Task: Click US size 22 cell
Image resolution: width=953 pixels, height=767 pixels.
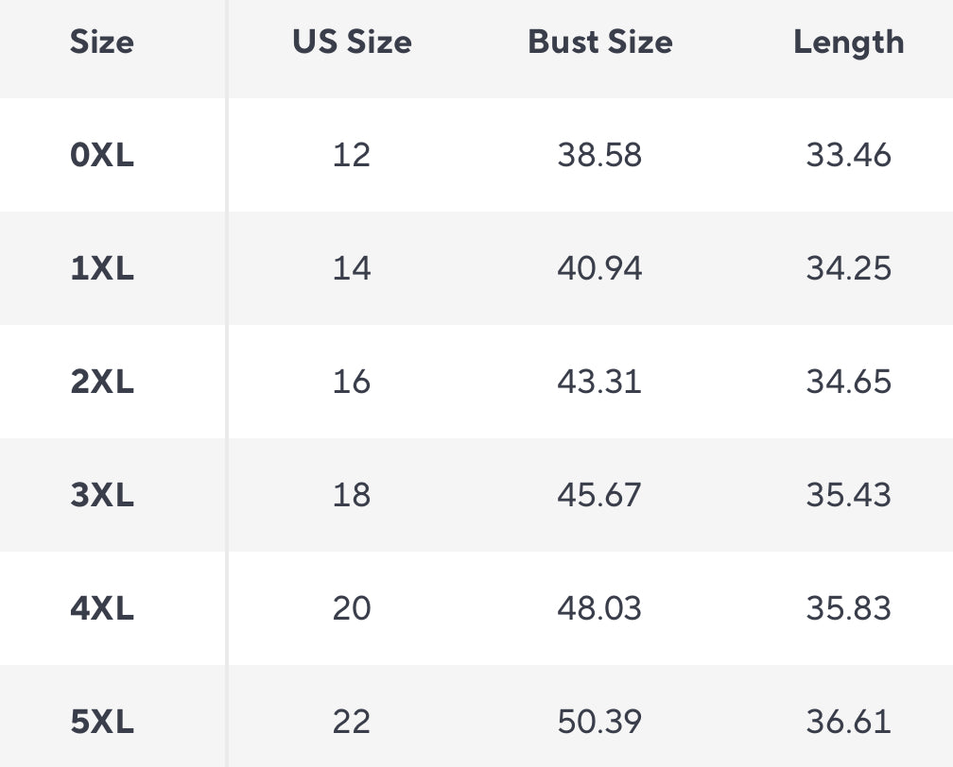Action: [352, 722]
